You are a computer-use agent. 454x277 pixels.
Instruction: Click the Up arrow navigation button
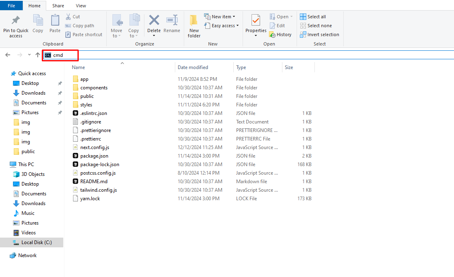(x=38, y=55)
